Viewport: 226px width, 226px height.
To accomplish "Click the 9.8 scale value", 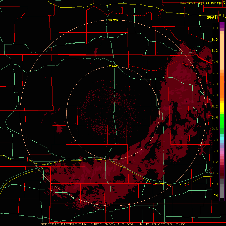I will 215,28.
